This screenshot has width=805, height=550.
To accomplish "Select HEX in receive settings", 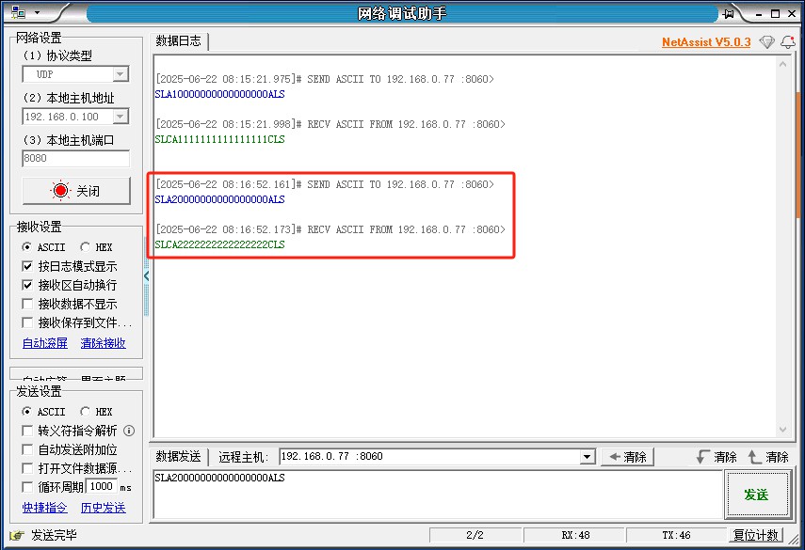I will pyautogui.click(x=97, y=247).
